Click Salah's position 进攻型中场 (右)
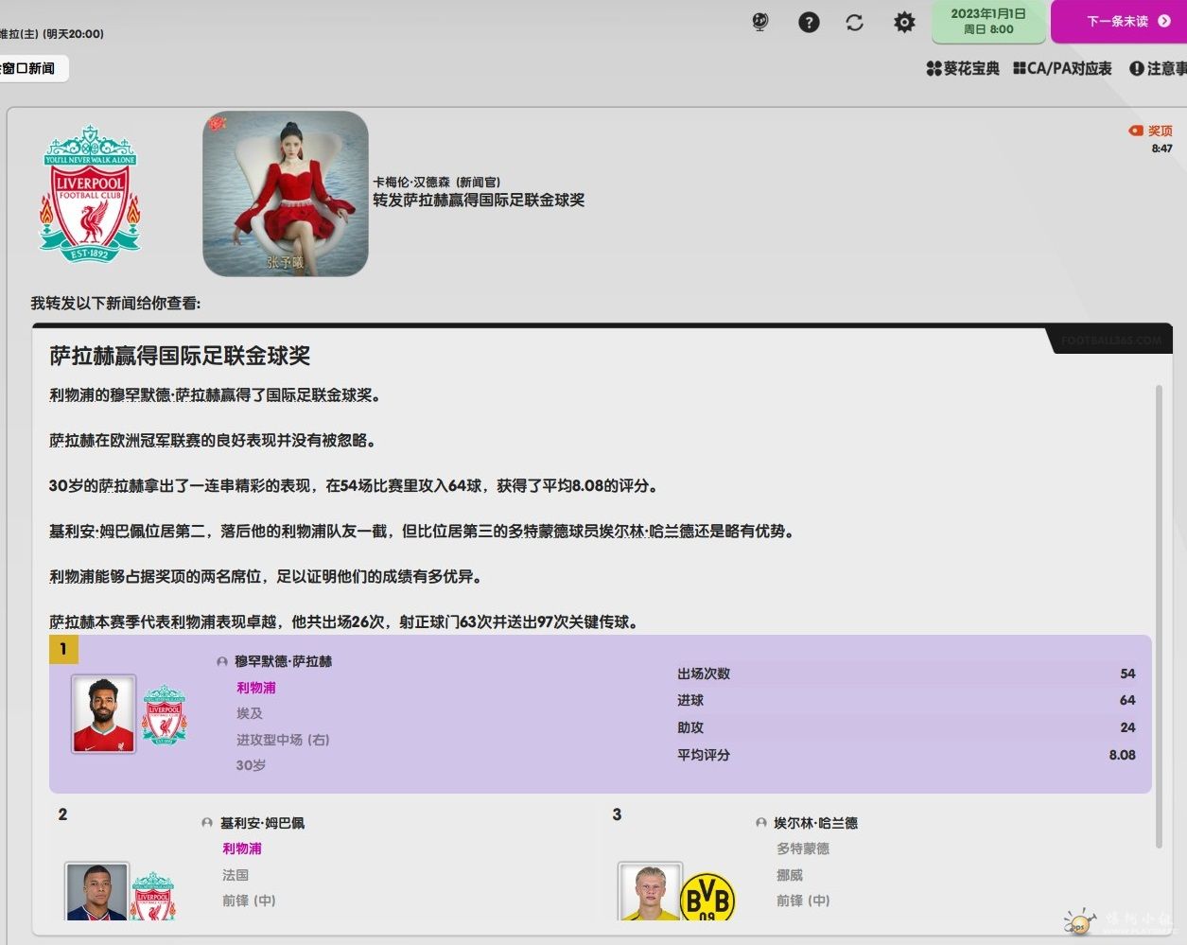 (x=283, y=740)
